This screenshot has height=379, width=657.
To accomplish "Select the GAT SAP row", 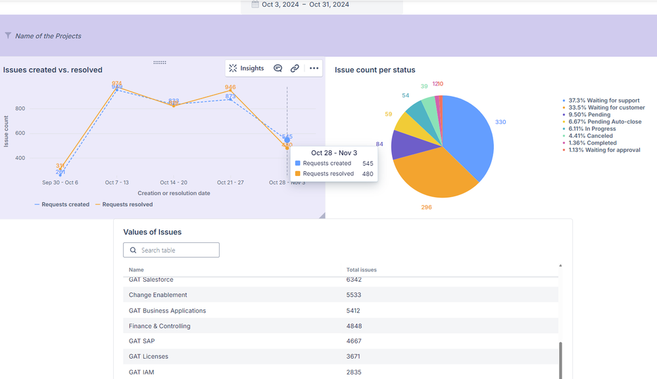I will [x=341, y=341].
